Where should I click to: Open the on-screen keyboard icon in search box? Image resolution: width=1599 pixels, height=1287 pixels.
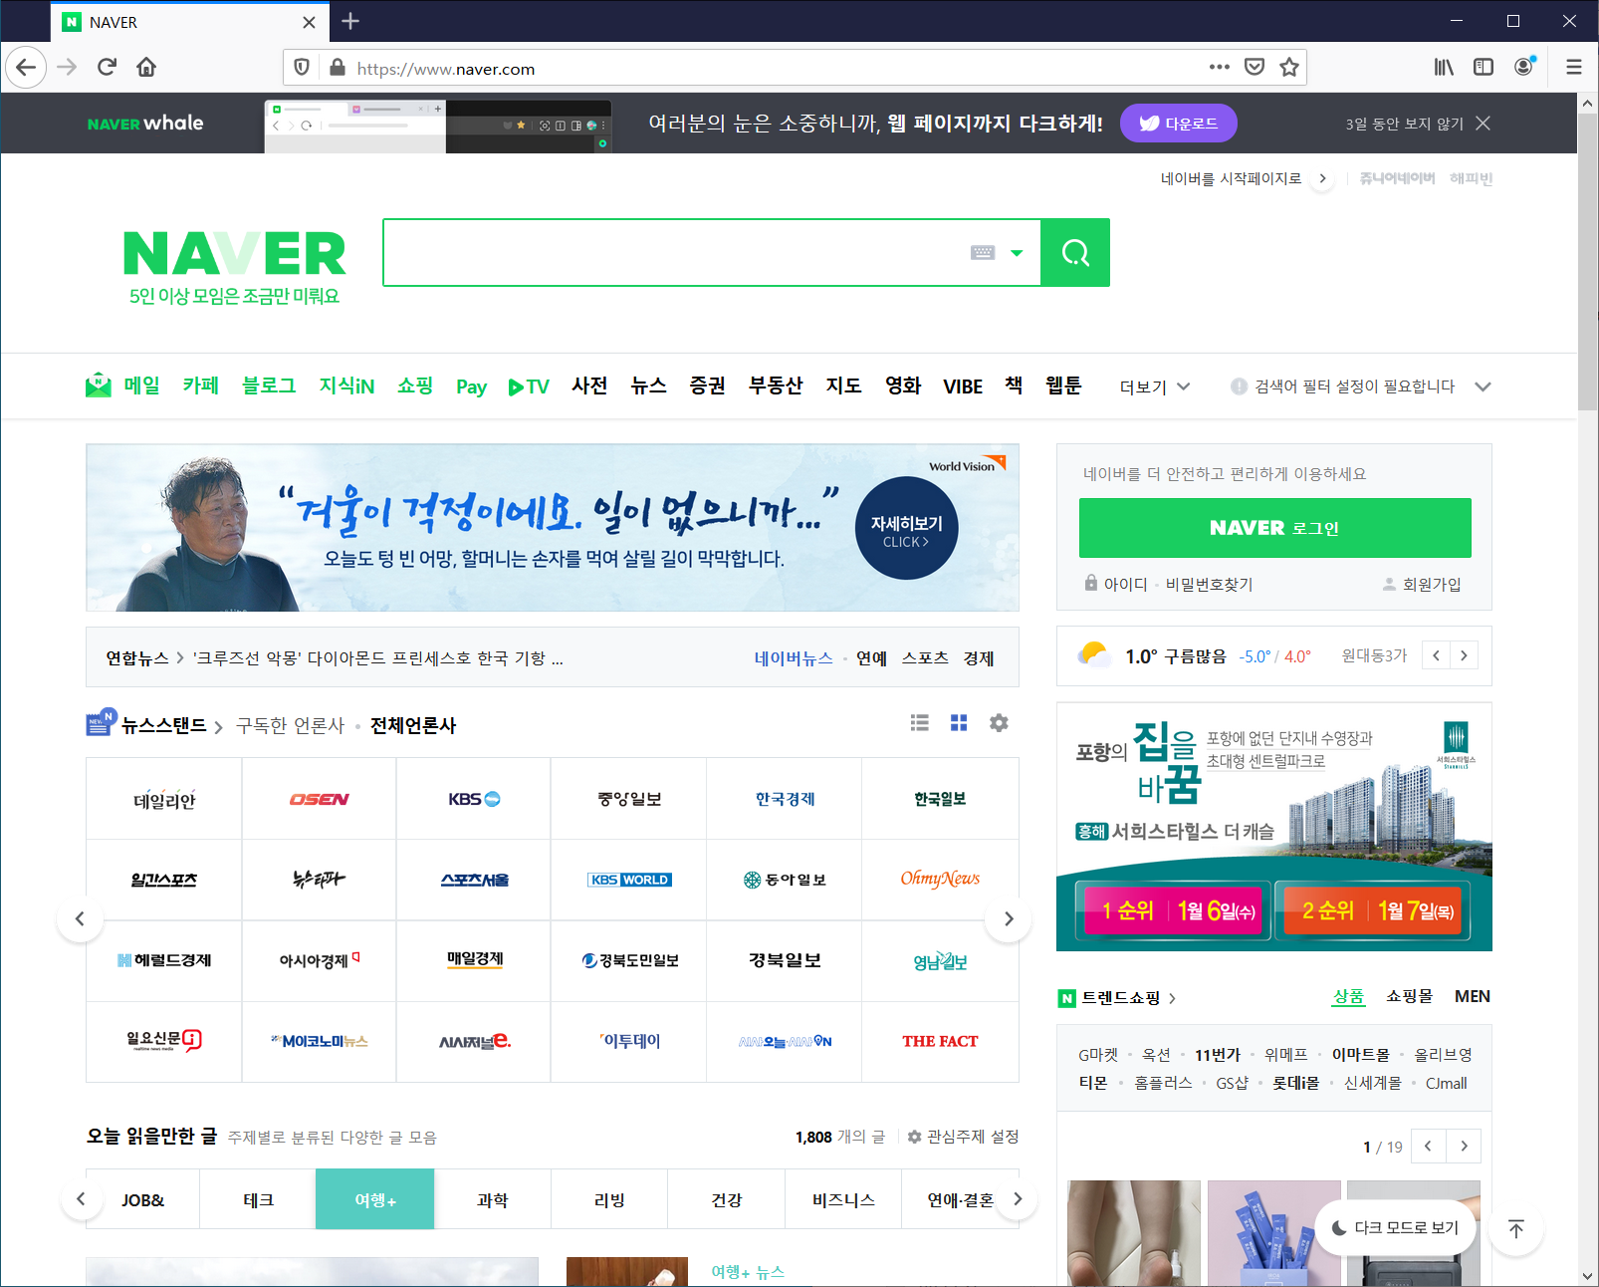pos(983,253)
